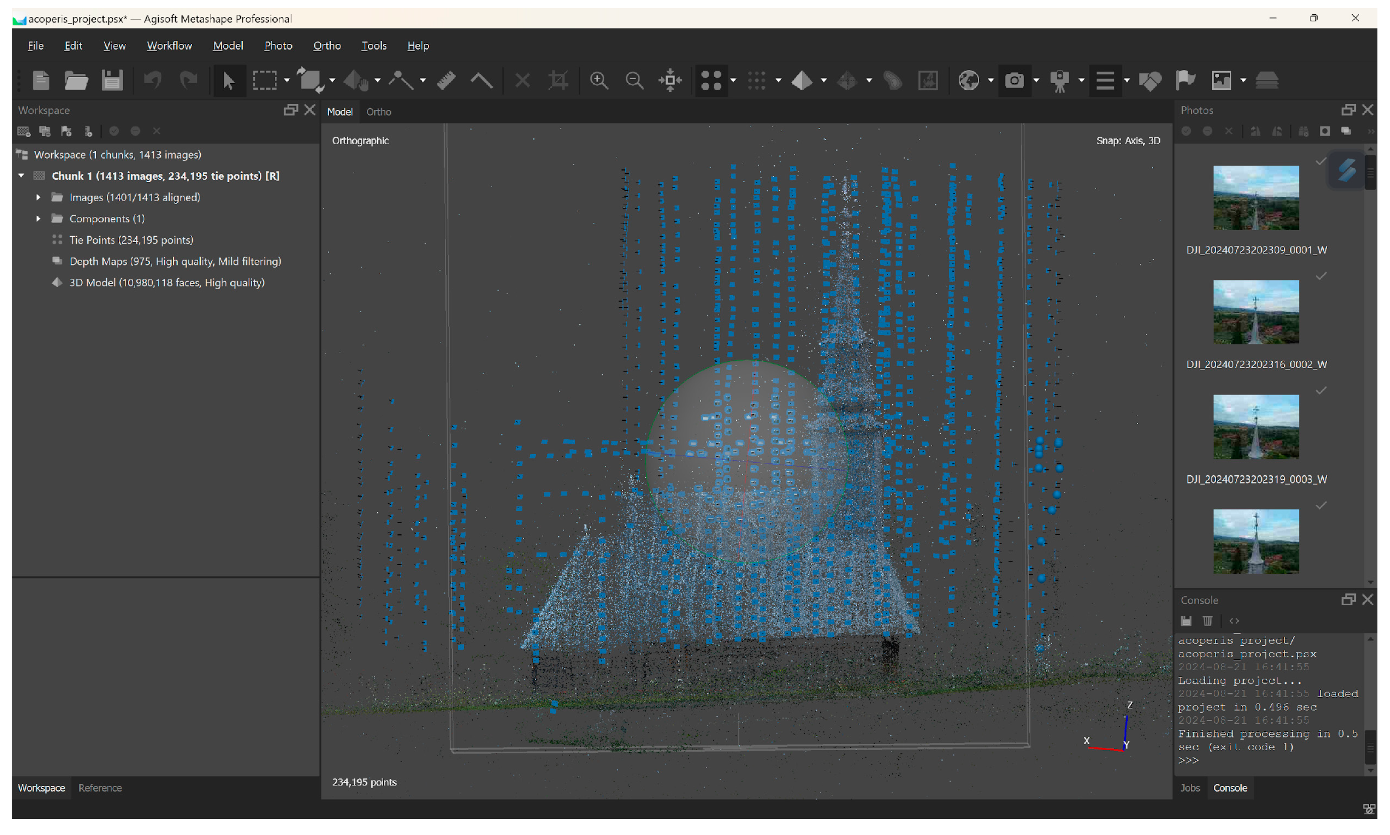This screenshot has width=1390, height=835.
Task: Open project using the folder icon
Action: coord(76,81)
